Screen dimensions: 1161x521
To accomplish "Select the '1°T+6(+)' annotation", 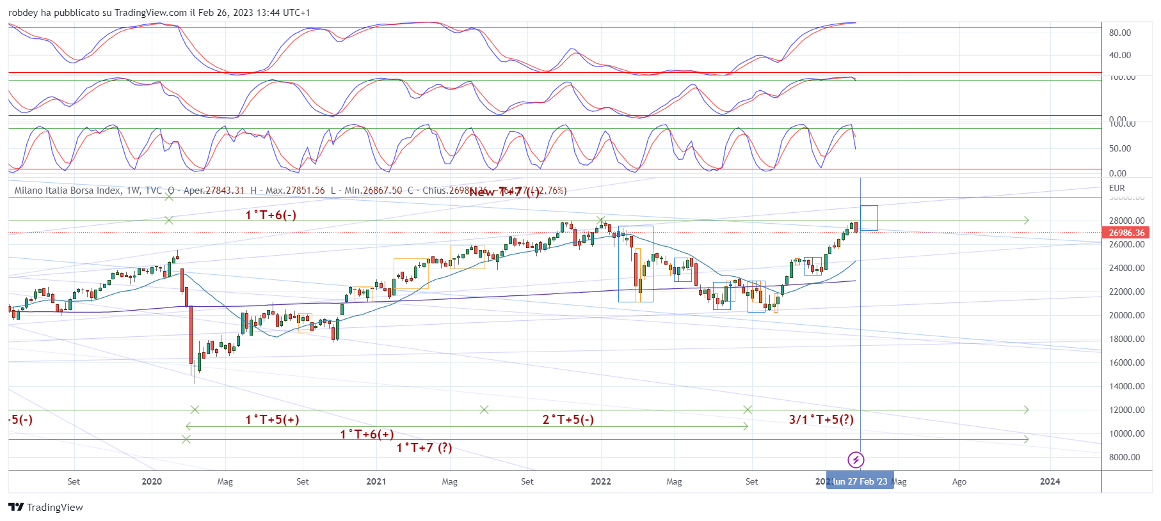I will pyautogui.click(x=367, y=434).
